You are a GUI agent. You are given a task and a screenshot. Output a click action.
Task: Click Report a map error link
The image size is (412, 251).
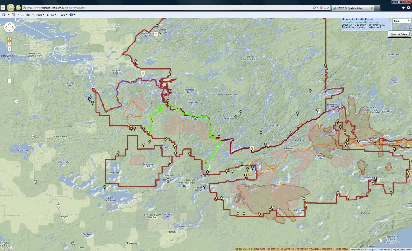coord(402,250)
